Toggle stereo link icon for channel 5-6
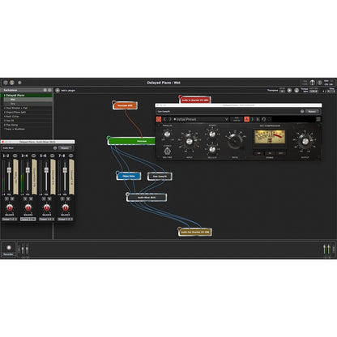 53,156
